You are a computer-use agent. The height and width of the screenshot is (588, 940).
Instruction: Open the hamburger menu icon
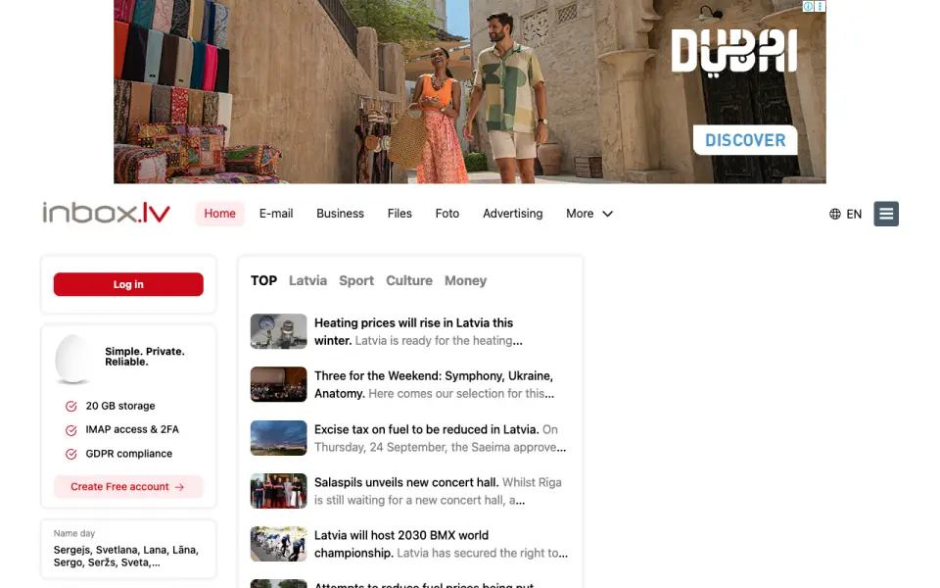pyautogui.click(x=885, y=214)
